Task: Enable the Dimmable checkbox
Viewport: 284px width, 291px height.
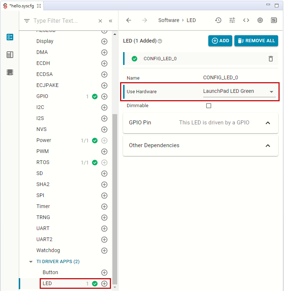Action: [209, 106]
